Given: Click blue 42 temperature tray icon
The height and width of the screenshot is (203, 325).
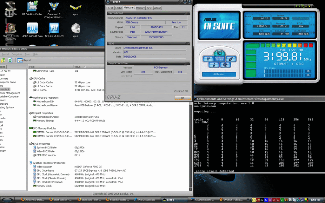Looking at the screenshot, I should (266, 200).
